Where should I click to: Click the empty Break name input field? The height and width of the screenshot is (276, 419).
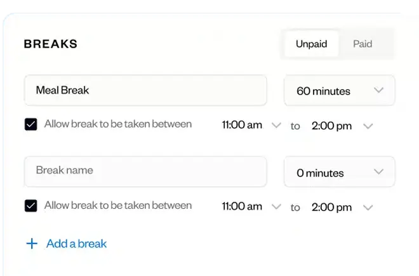(145, 171)
